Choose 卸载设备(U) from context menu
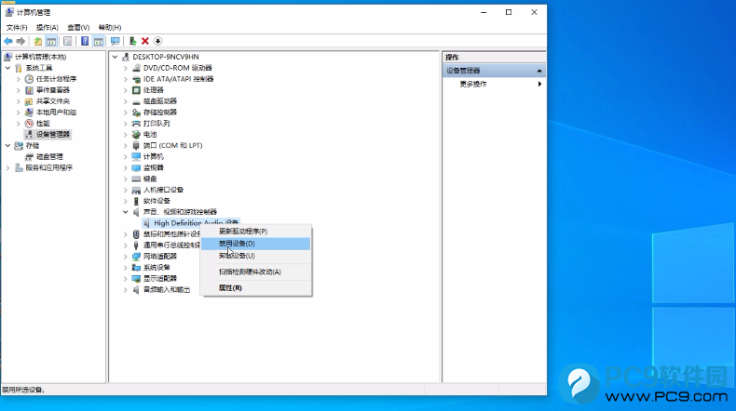The width and height of the screenshot is (736, 411). [256, 256]
